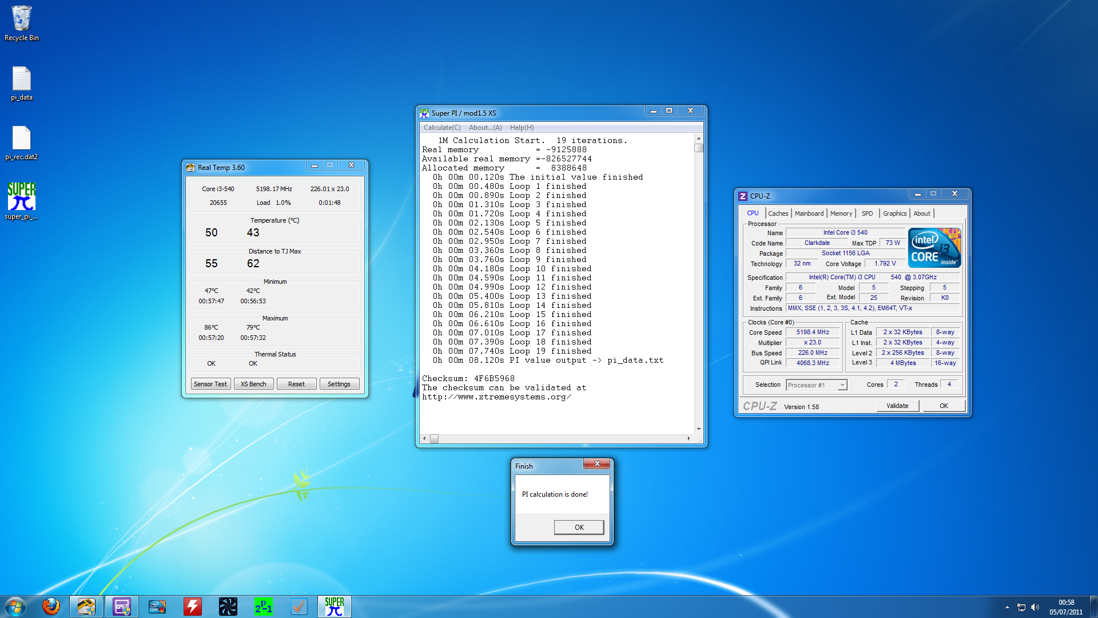Switch to the CPU tab in CPU-Z

753,213
